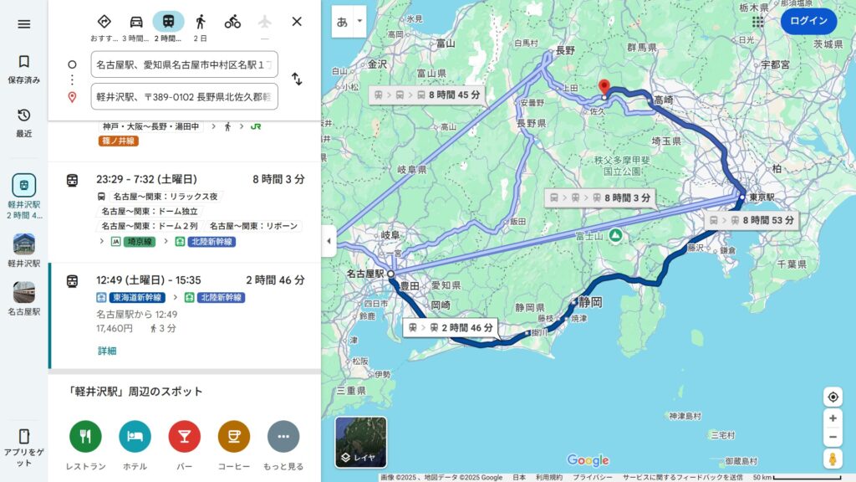This screenshot has width=856, height=482.
Task: Open the Recents (最近) history
Action: pos(24,123)
